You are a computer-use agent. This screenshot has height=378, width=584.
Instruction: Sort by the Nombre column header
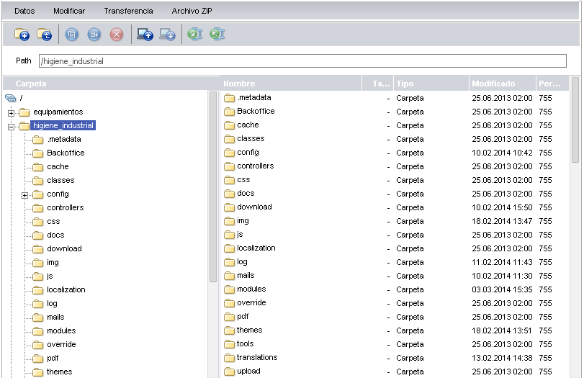[291, 84]
